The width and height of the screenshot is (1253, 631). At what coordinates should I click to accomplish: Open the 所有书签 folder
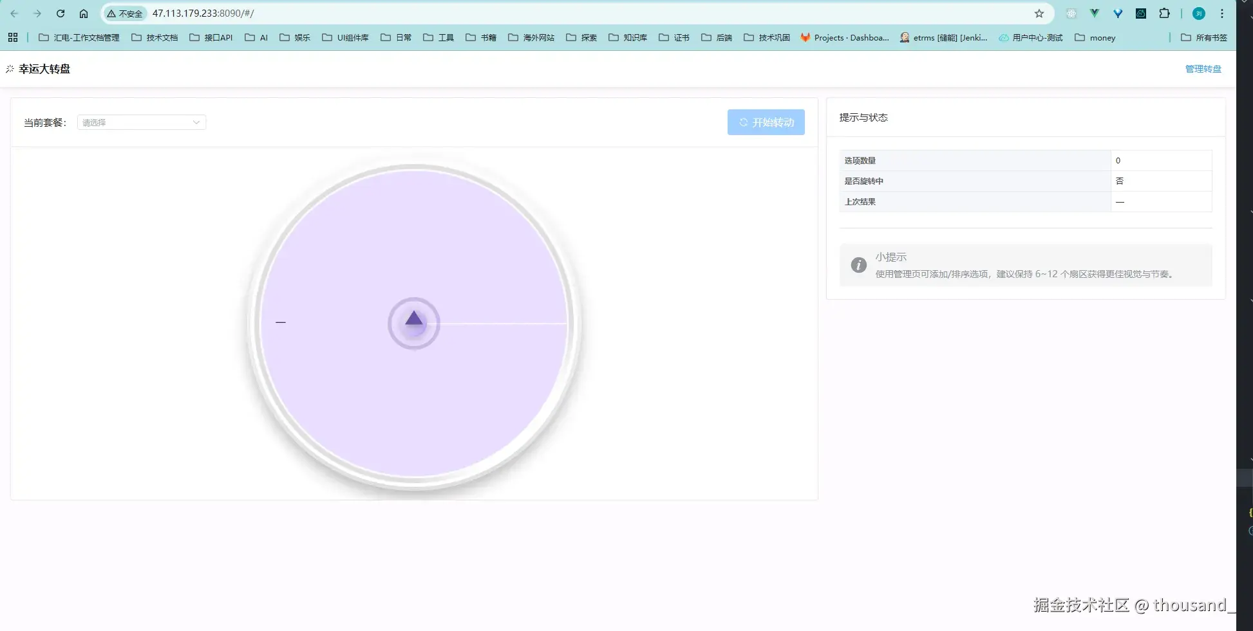click(1204, 38)
